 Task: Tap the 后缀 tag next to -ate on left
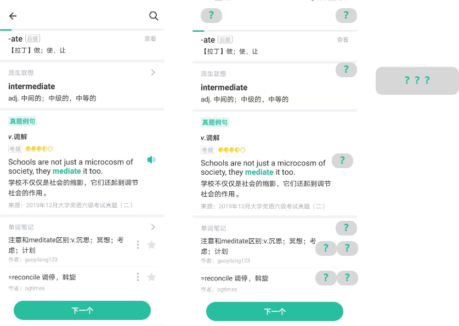tap(32, 38)
